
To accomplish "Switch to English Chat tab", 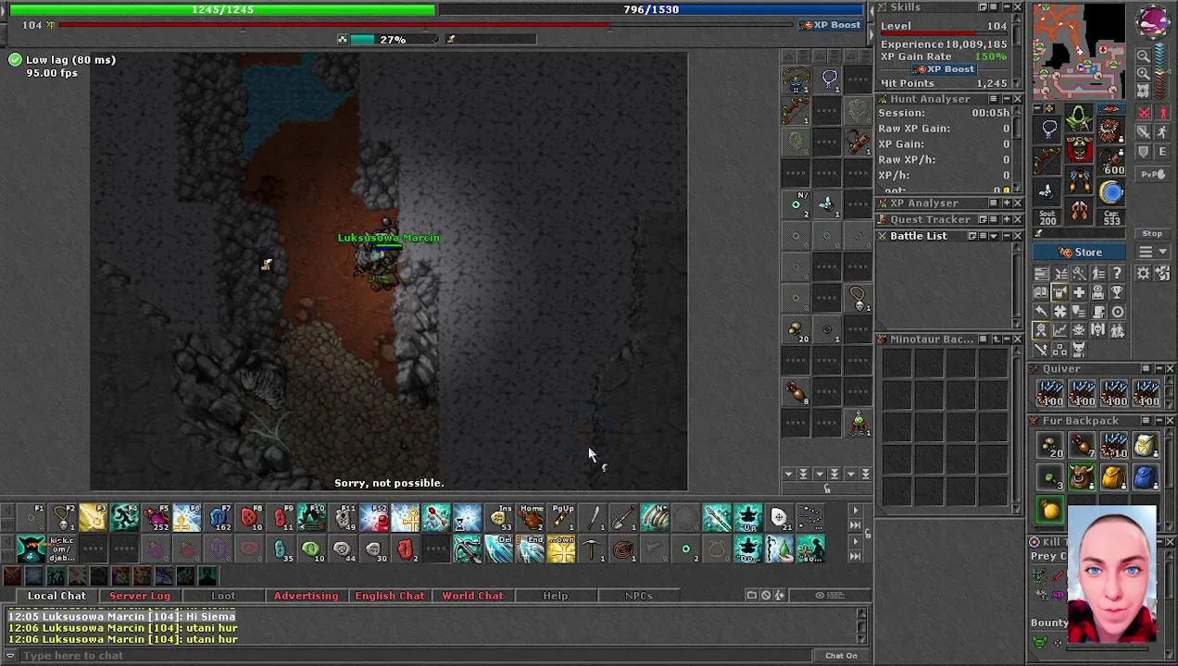I will point(389,596).
